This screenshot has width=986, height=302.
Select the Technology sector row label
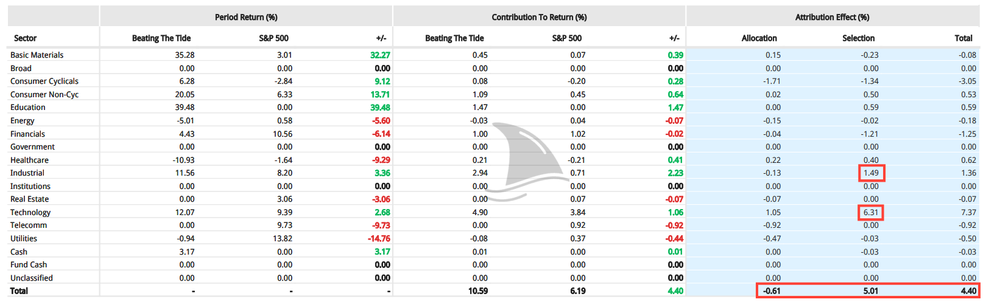[x=30, y=213]
